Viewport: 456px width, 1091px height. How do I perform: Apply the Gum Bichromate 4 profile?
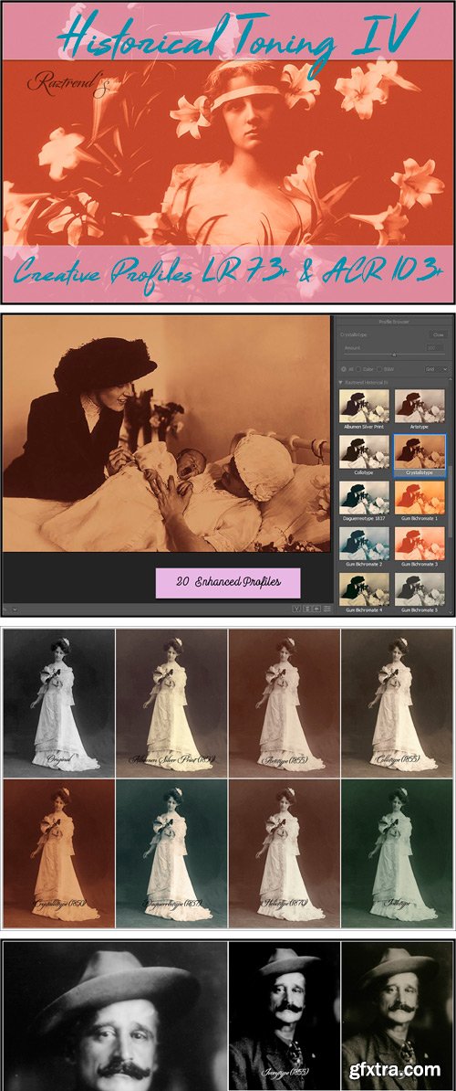click(364, 588)
